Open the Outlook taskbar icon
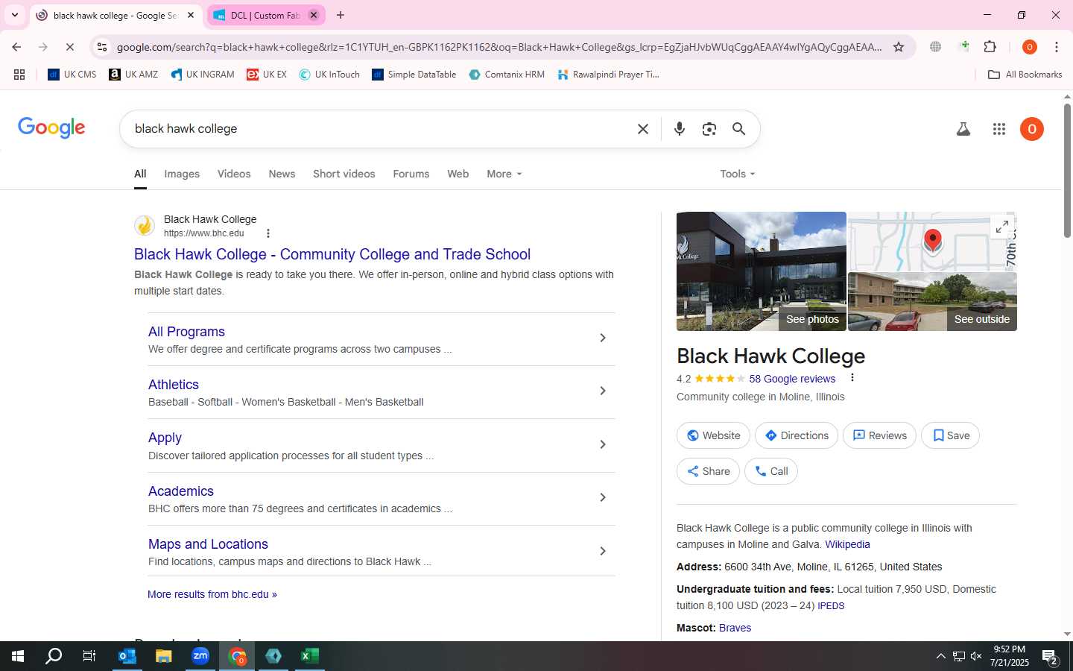 point(127,656)
